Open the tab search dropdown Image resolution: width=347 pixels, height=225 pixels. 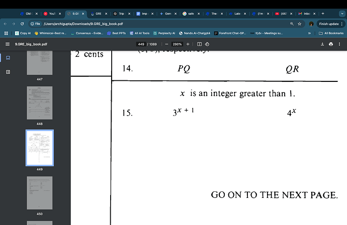point(342,14)
